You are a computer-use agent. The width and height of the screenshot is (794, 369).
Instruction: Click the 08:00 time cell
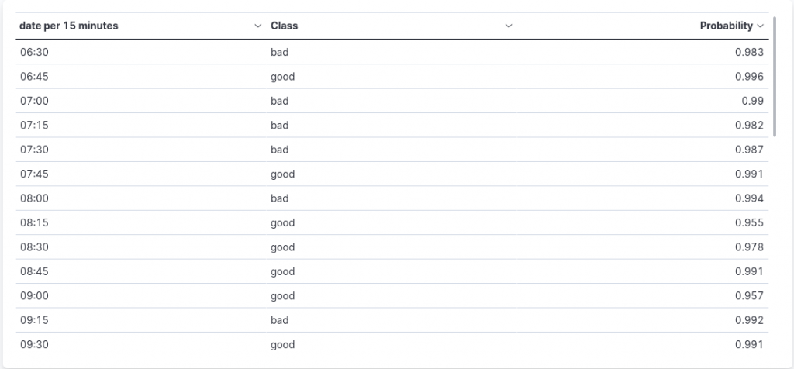tap(141, 198)
